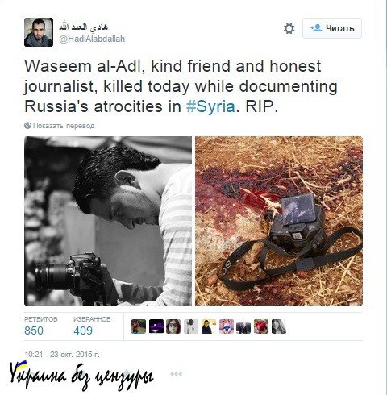The height and width of the screenshot is (395, 387).
Task: Open the #Syria hashtag
Action: pos(210,106)
